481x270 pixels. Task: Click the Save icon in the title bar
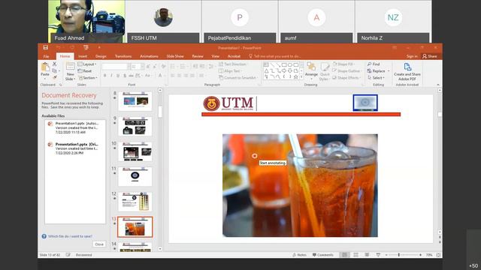coord(45,47)
